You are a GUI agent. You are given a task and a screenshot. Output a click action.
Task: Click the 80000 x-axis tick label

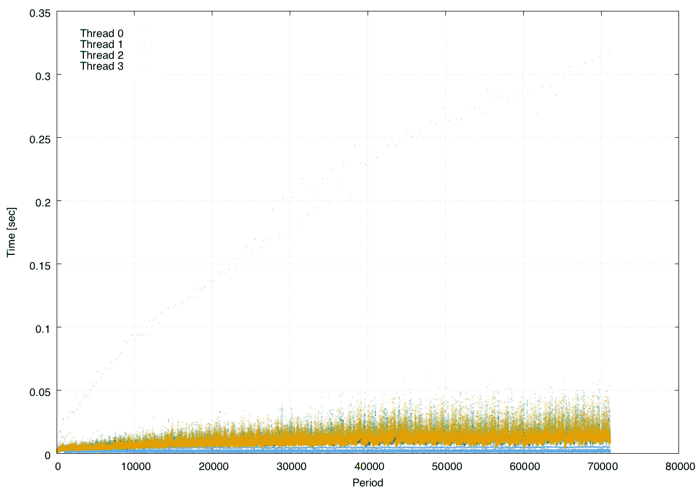[x=679, y=466]
